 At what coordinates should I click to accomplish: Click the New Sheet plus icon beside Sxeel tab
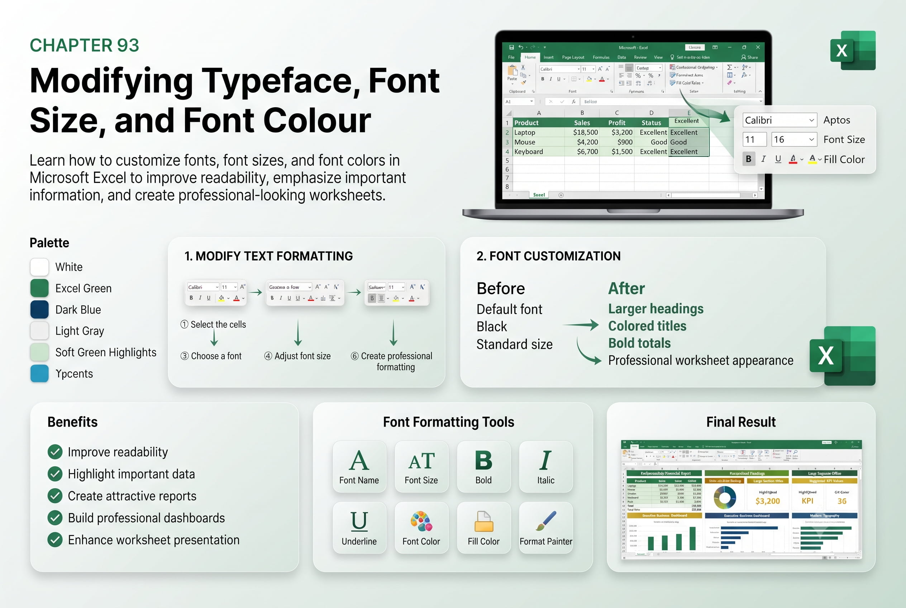tap(561, 195)
